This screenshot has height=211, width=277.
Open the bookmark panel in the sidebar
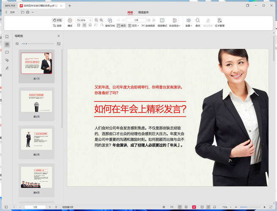coord(7,37)
